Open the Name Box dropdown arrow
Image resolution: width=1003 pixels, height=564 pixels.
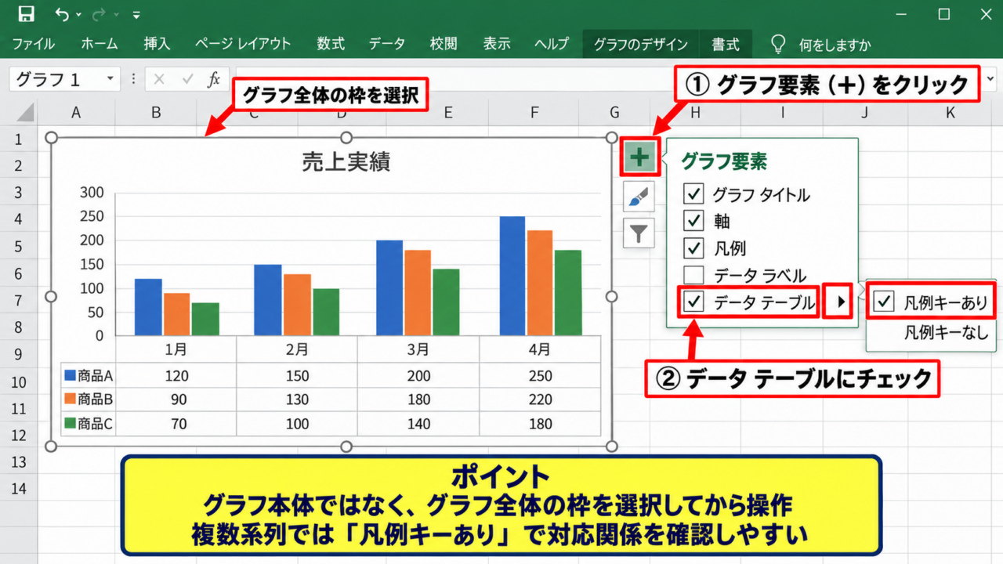tap(109, 79)
